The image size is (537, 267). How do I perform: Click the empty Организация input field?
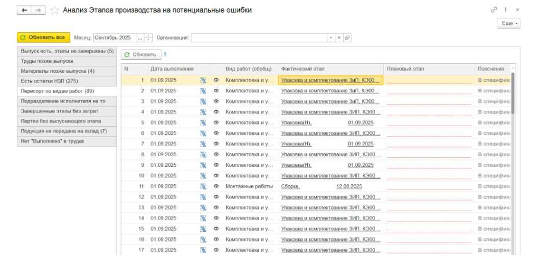pos(259,38)
